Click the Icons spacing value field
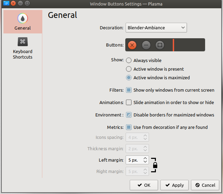This screenshot has width=223, height=194. [x=137, y=137]
